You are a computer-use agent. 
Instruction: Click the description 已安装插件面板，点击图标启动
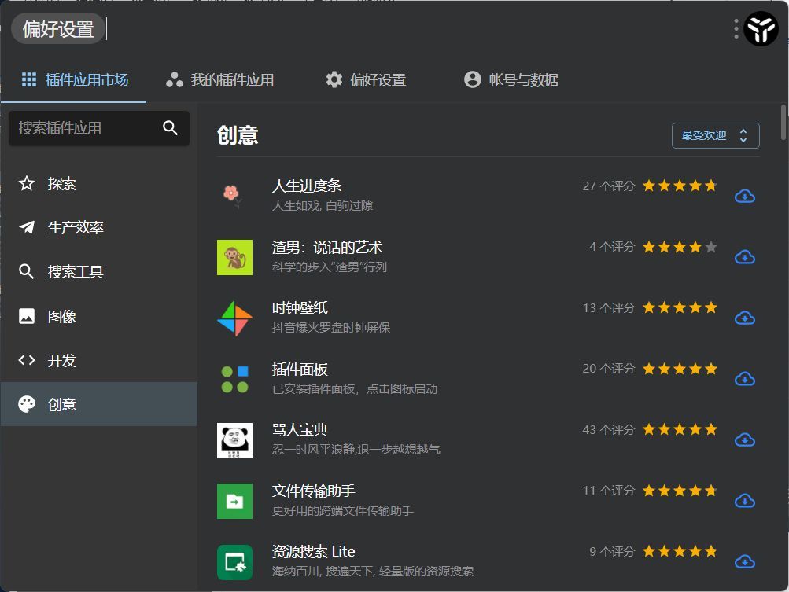(x=355, y=389)
